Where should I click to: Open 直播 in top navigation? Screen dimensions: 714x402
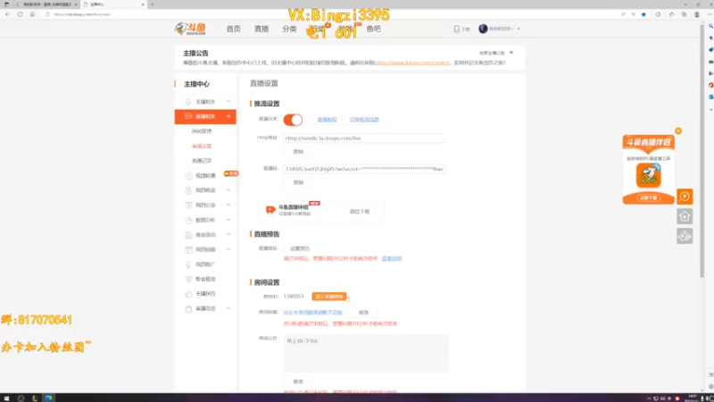pyautogui.click(x=262, y=29)
